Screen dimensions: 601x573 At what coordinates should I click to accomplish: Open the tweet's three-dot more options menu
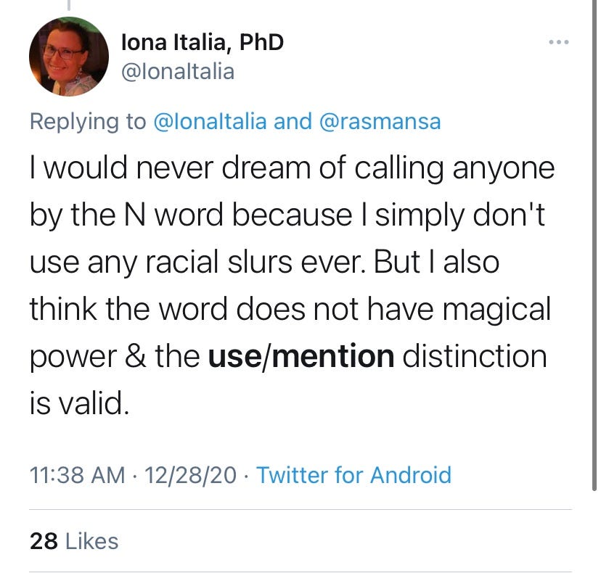pos(559,42)
